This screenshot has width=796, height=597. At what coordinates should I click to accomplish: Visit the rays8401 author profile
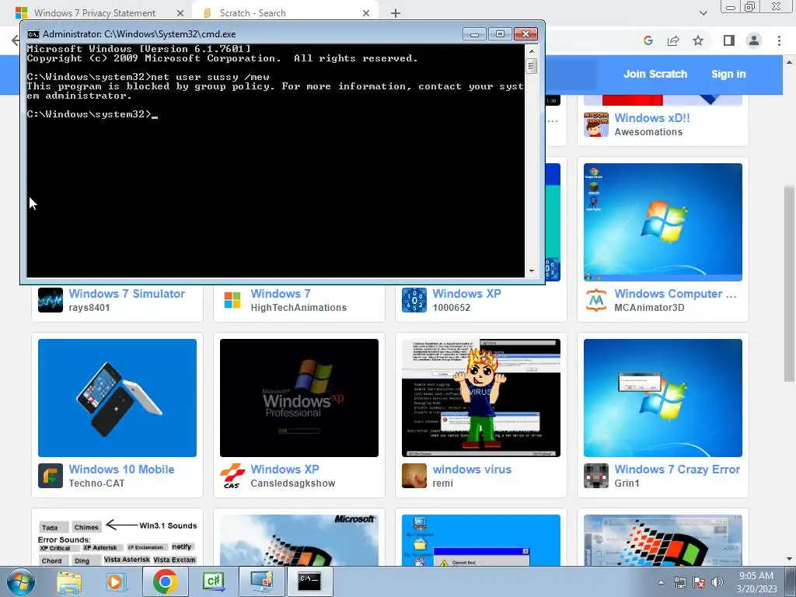click(89, 308)
